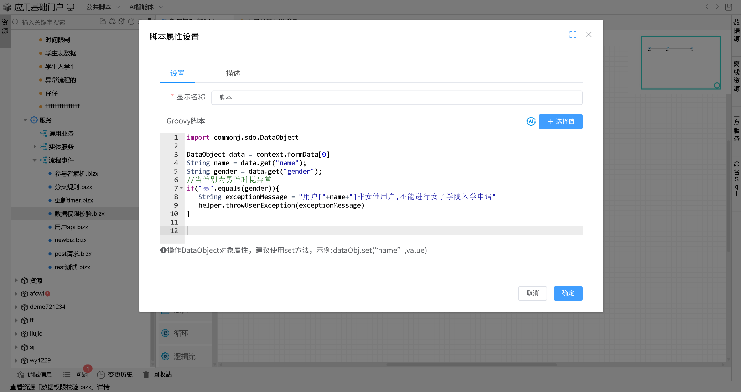Image resolution: width=741 pixels, height=392 pixels.
Task: Click the 调试信息 debug icon at the bottom
Action: pos(21,375)
